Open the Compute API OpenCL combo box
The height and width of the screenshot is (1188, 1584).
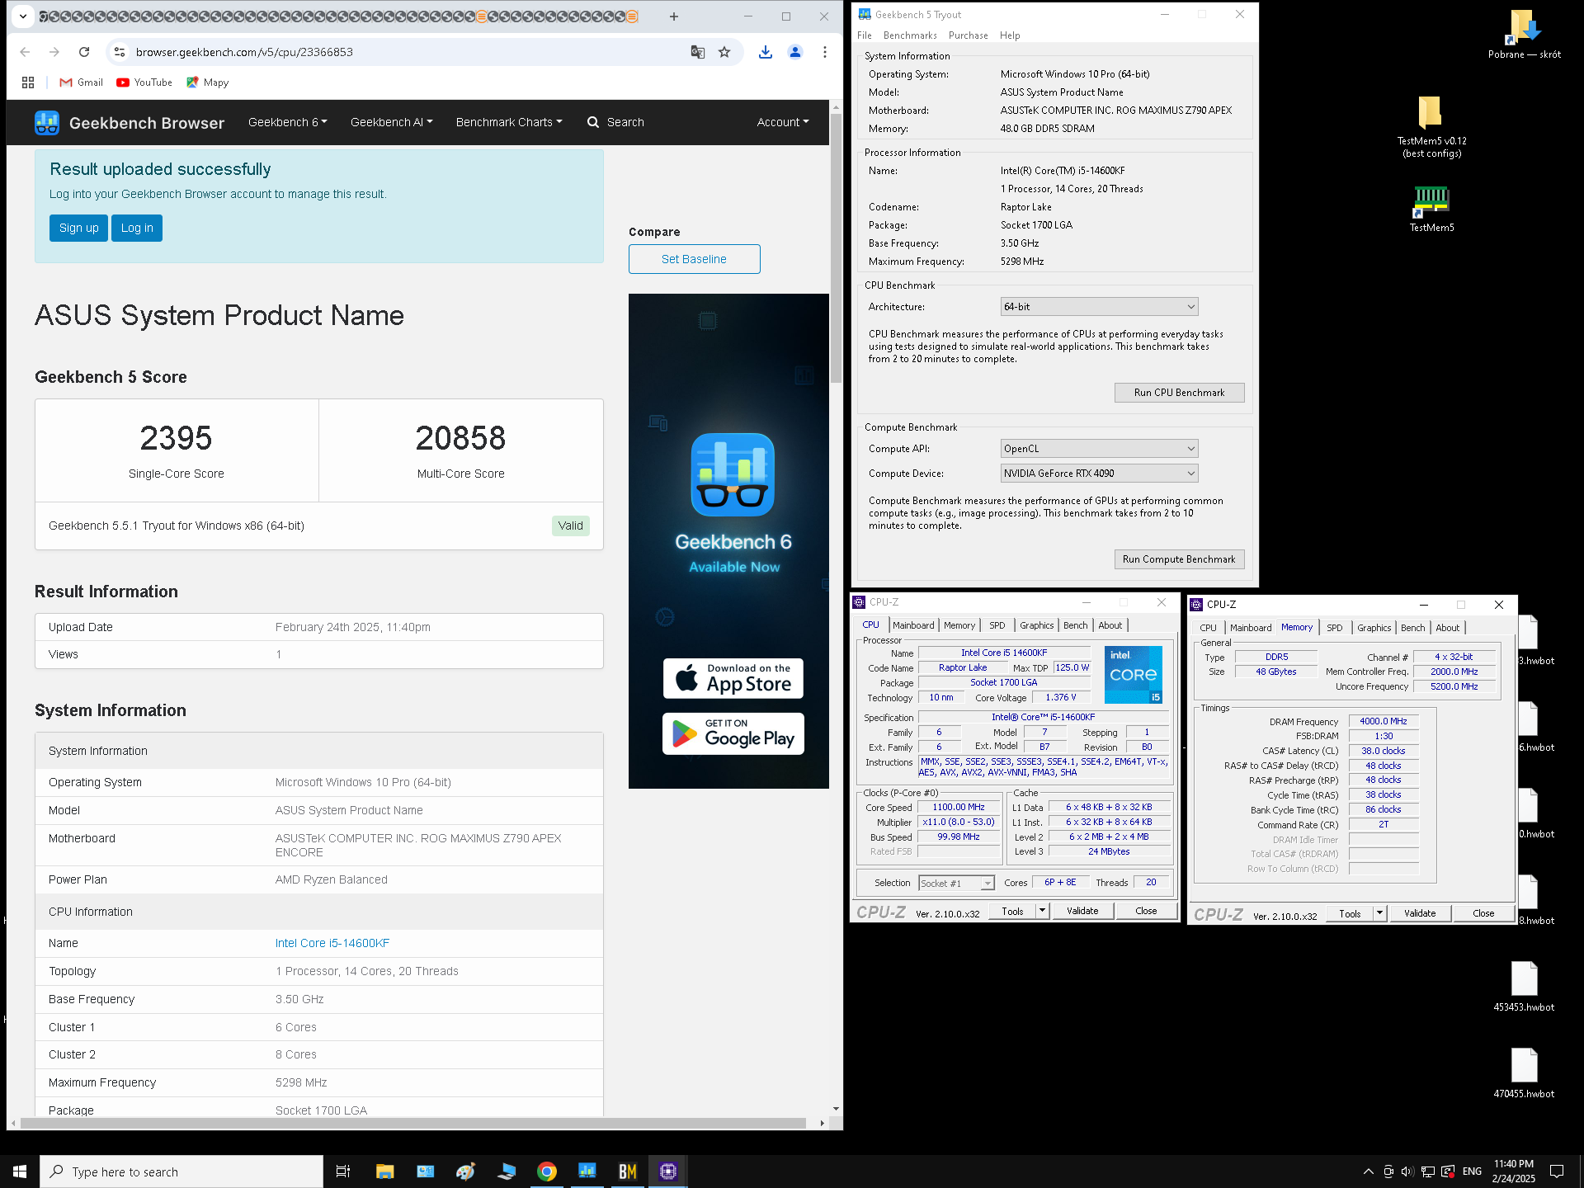coord(1099,449)
